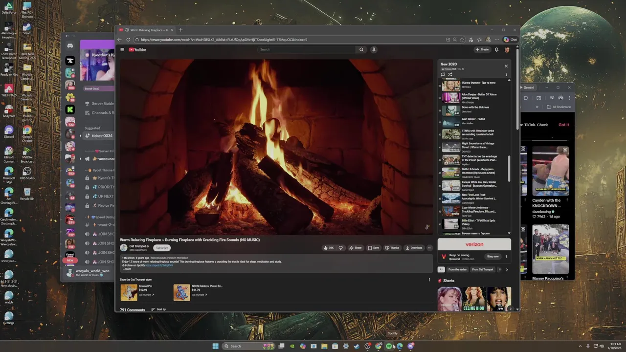The height and width of the screenshot is (352, 626).
Task: Open Edge settings and more ellipsis
Action: click(x=498, y=40)
